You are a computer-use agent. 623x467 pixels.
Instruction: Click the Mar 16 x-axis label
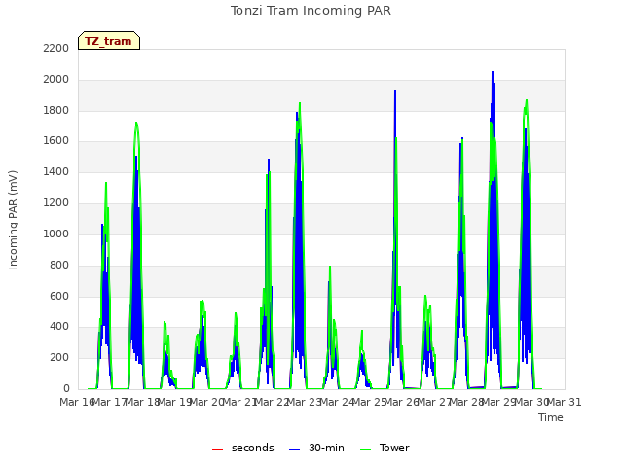tap(77, 402)
